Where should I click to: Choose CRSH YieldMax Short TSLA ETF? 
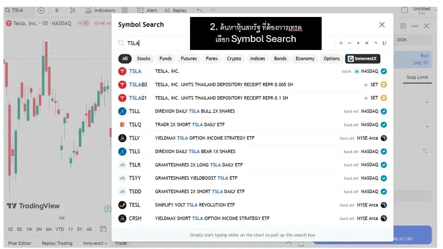(x=253, y=218)
